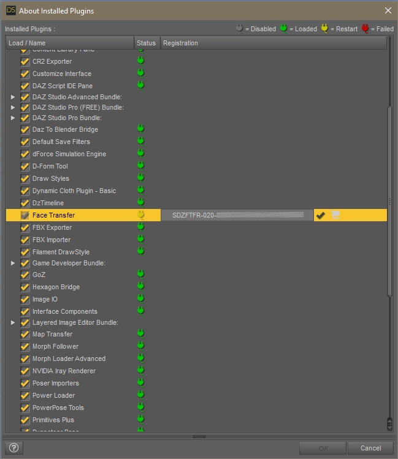Image resolution: width=398 pixels, height=459 pixels.
Task: Uncheck the Morph Follower checkbox
Action: click(x=25, y=346)
